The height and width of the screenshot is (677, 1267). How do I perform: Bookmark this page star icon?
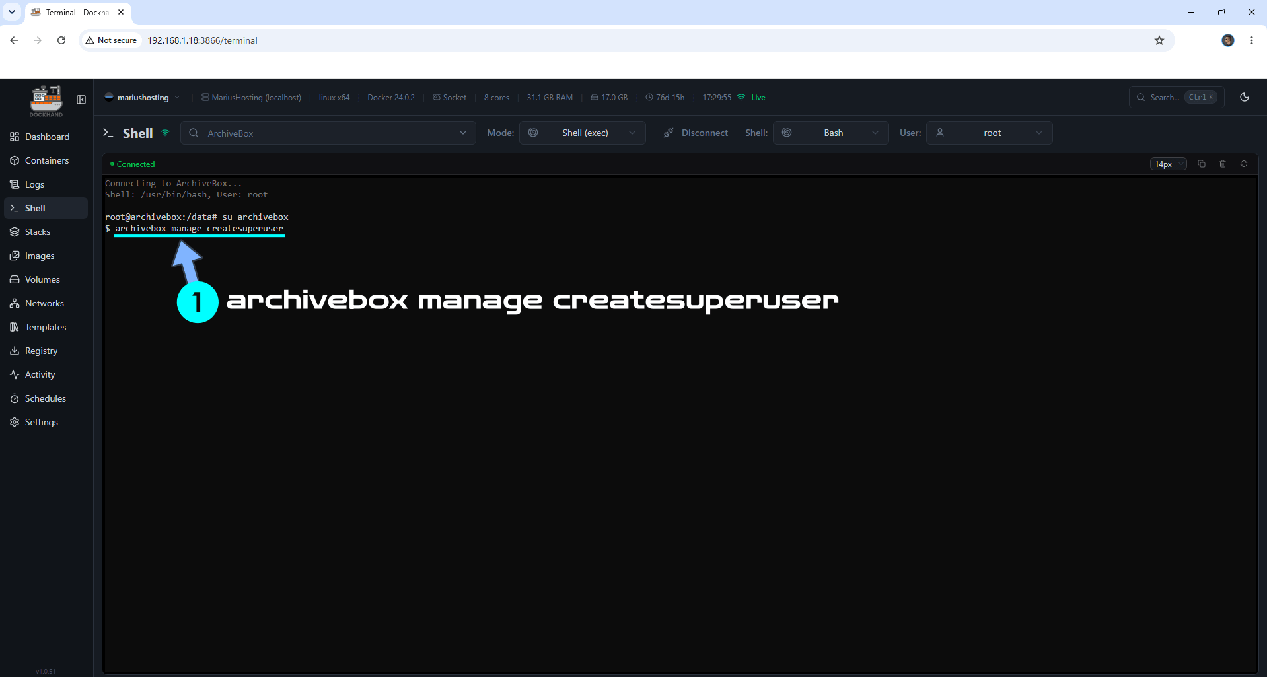pos(1159,40)
